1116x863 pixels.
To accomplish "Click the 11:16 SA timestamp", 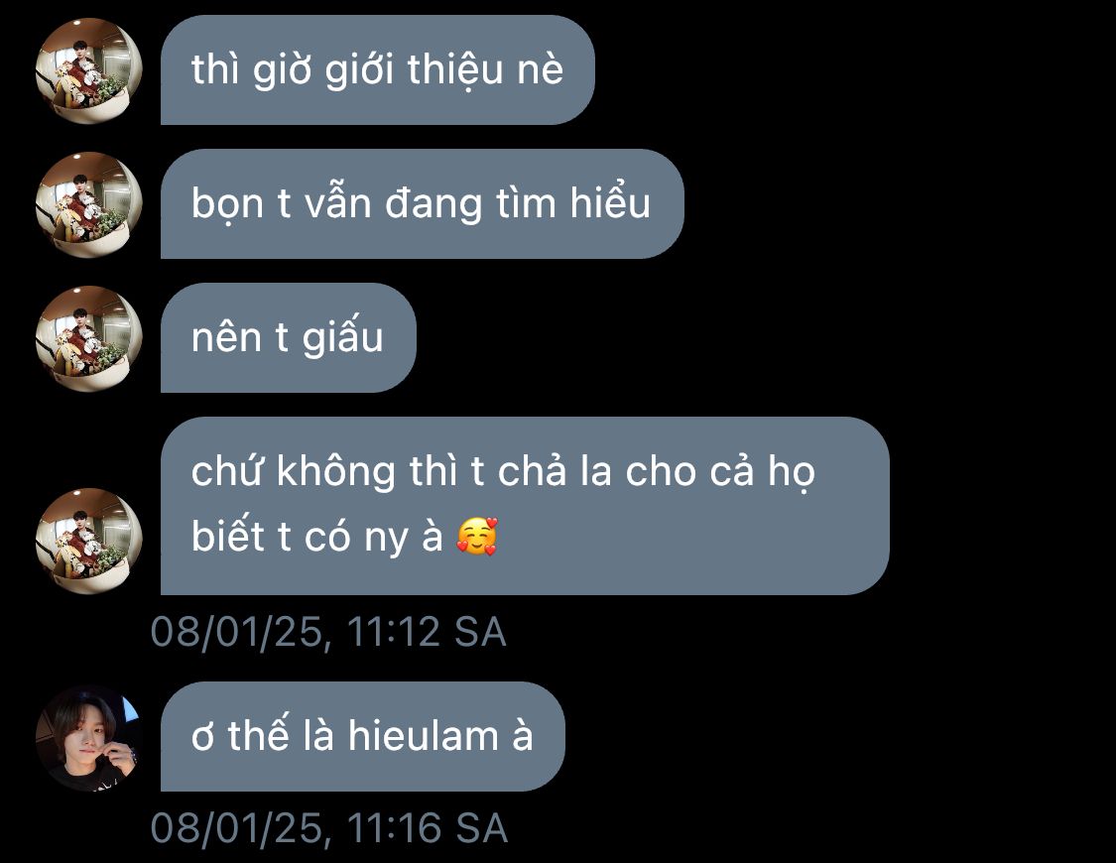I will [x=328, y=828].
